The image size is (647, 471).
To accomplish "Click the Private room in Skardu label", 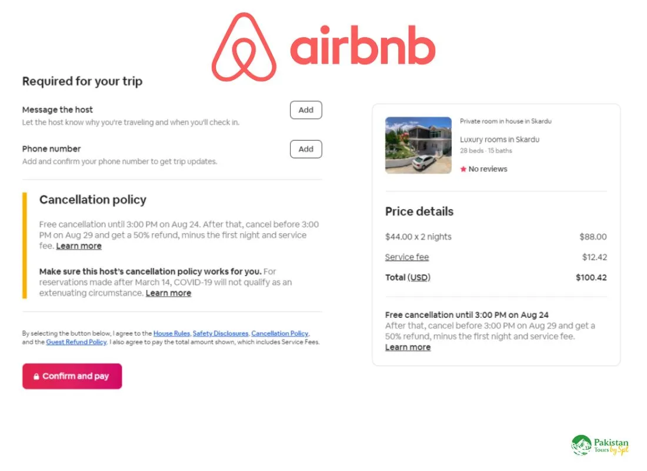I will (x=506, y=121).
